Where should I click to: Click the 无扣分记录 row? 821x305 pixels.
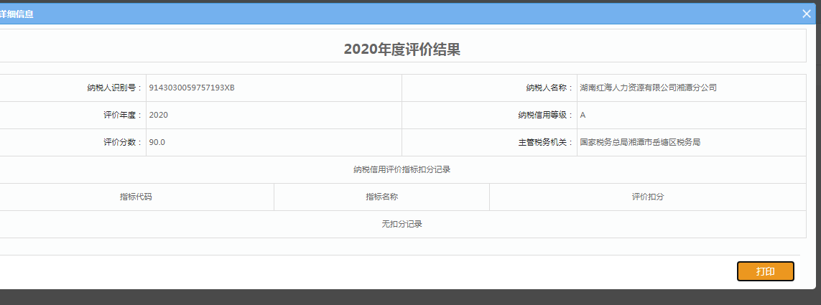coord(402,224)
